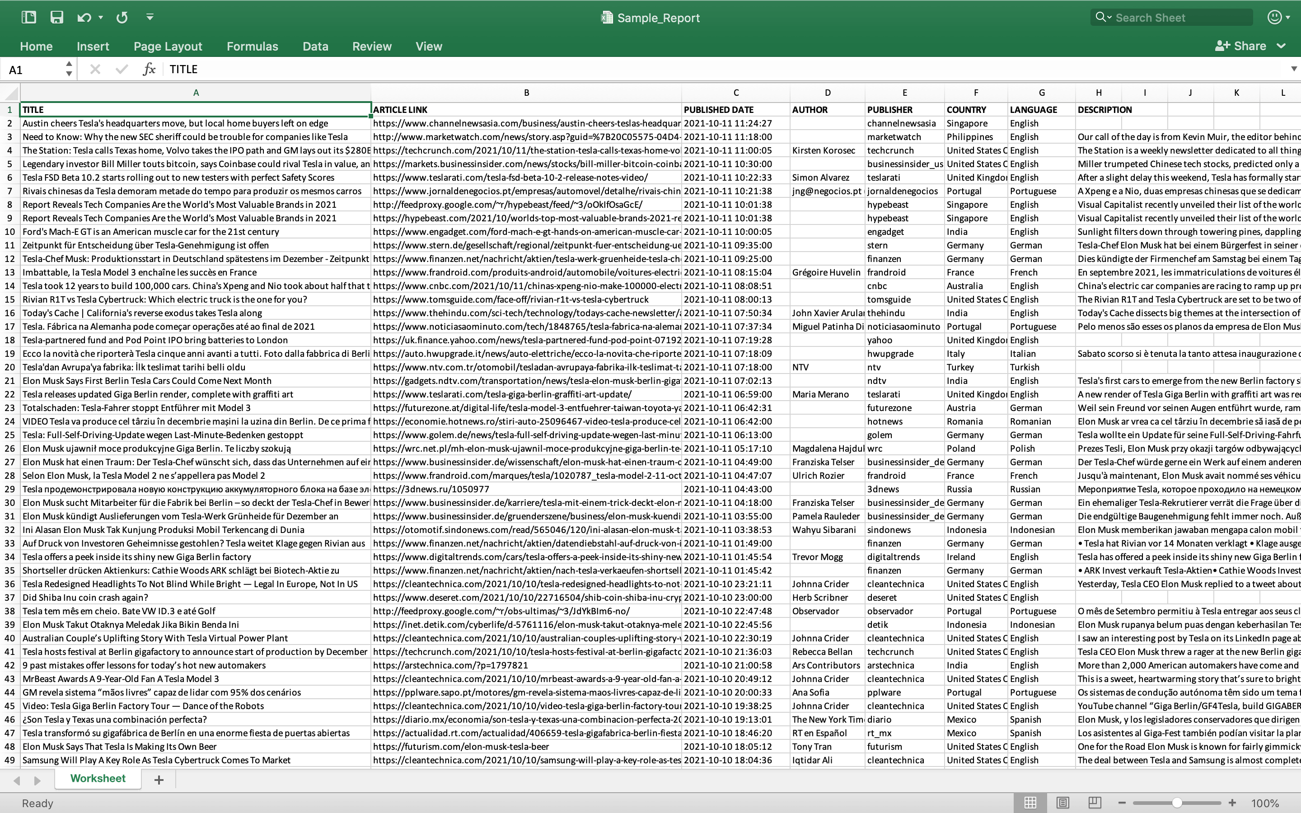This screenshot has width=1301, height=813.
Task: Open the 3dnews.ru/1050977 link
Action: click(526, 489)
